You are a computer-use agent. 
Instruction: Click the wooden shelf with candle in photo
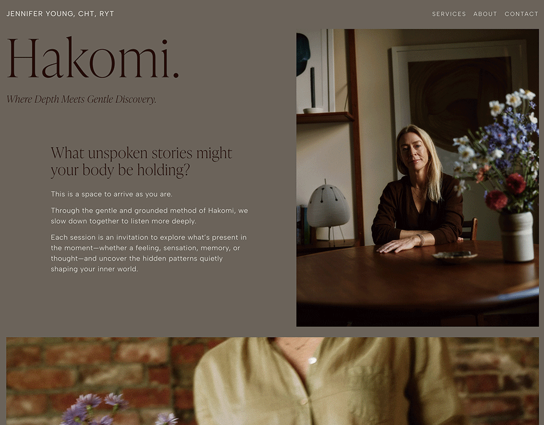[324, 116]
